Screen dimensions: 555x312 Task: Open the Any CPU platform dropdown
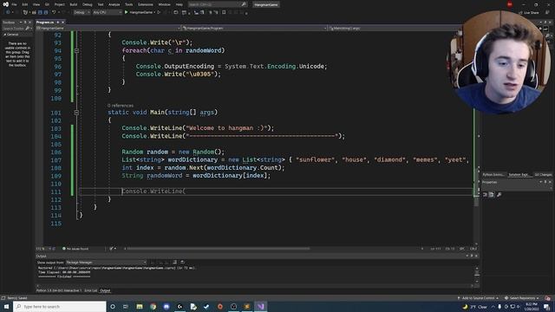coord(107,12)
